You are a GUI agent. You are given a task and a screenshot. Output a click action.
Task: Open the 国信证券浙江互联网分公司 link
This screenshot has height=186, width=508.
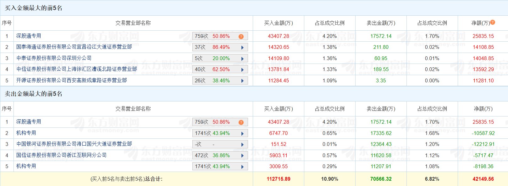point(61,155)
